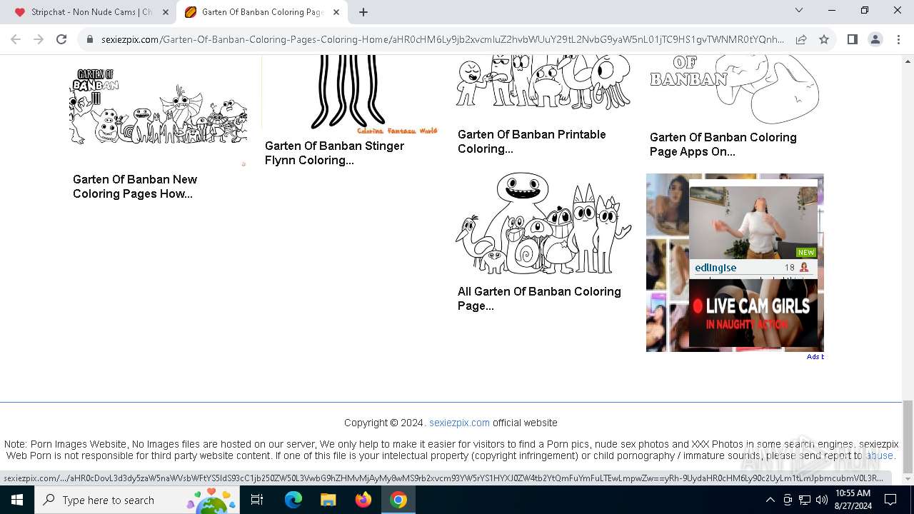Share this page icon
This screenshot has height=514, width=914.
(x=801, y=40)
